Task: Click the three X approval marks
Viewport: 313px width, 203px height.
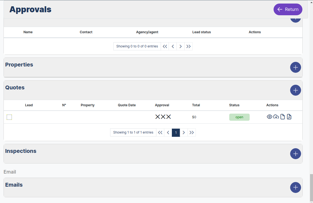Action: pyautogui.click(x=163, y=117)
